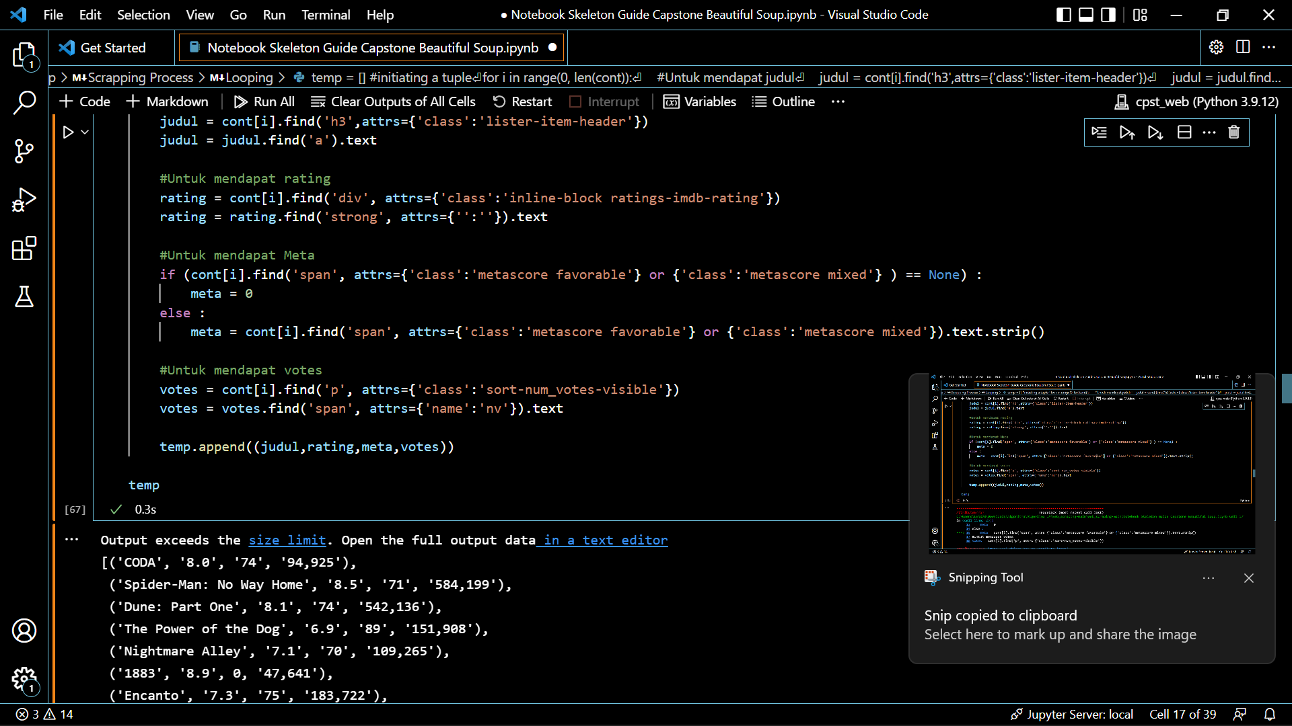Select the Run and Debug icon
1292x726 pixels.
pos(24,200)
